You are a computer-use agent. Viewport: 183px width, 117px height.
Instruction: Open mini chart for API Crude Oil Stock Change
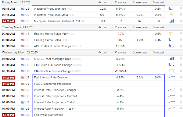(171, 46)
